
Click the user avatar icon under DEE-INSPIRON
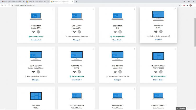click(120, 72)
